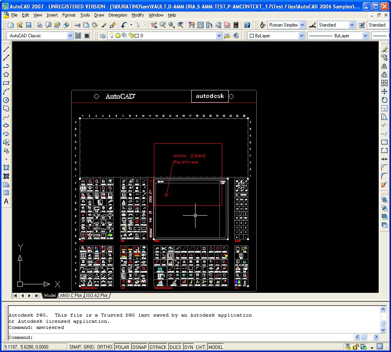Click the layer 0 color swatch
The image size is (391, 352).
[137, 36]
